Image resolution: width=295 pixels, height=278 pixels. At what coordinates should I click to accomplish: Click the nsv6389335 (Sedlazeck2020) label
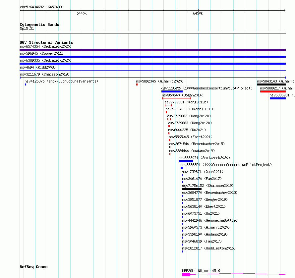[x=46, y=60]
